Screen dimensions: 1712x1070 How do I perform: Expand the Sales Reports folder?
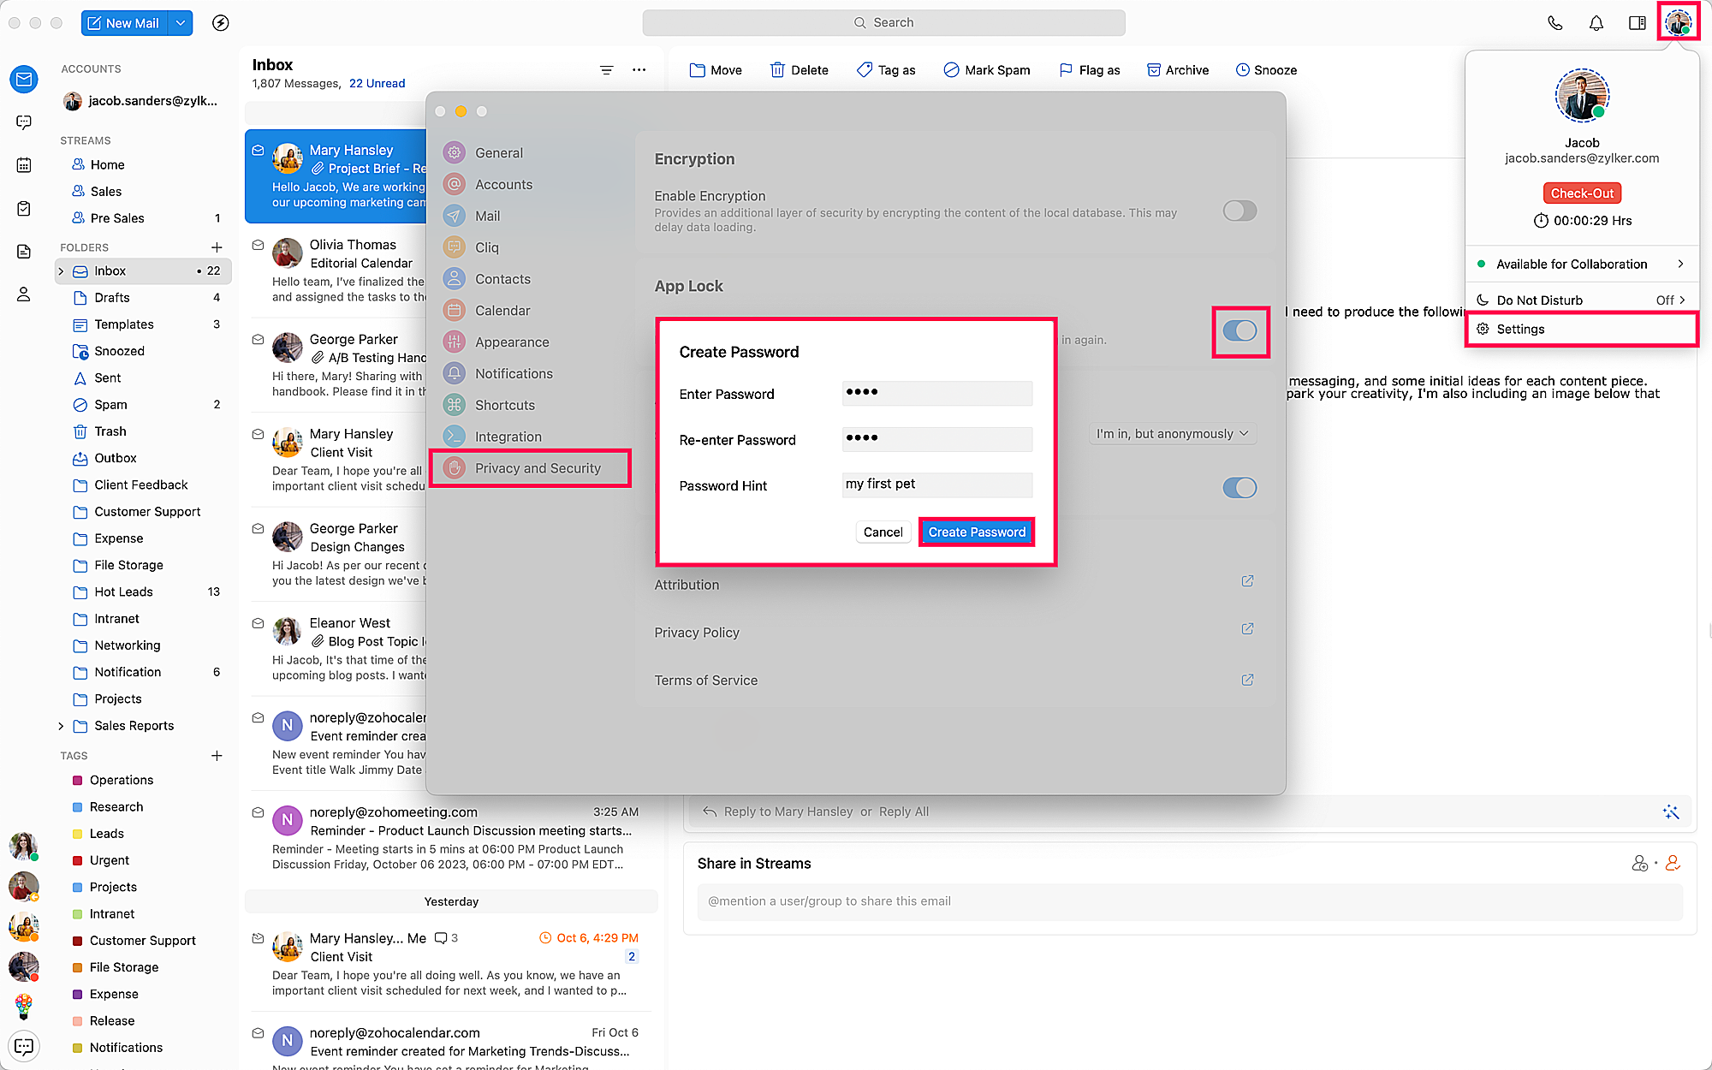coord(61,726)
